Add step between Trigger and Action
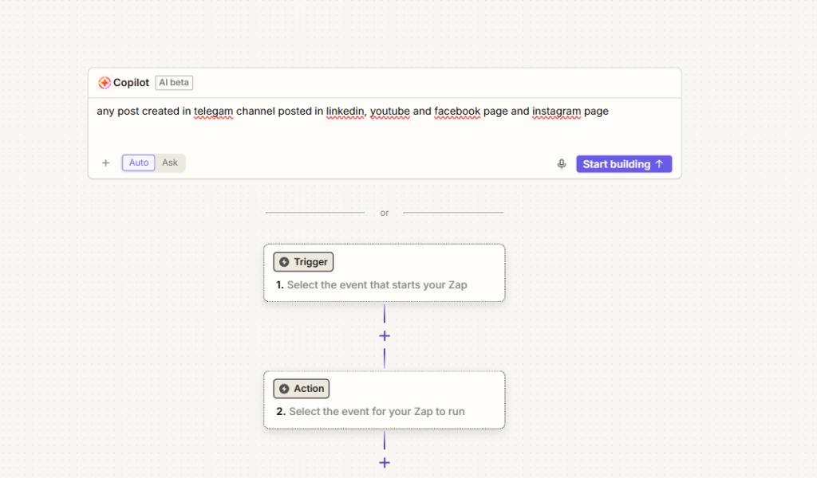Viewport: 817px width, 478px height. coord(385,336)
